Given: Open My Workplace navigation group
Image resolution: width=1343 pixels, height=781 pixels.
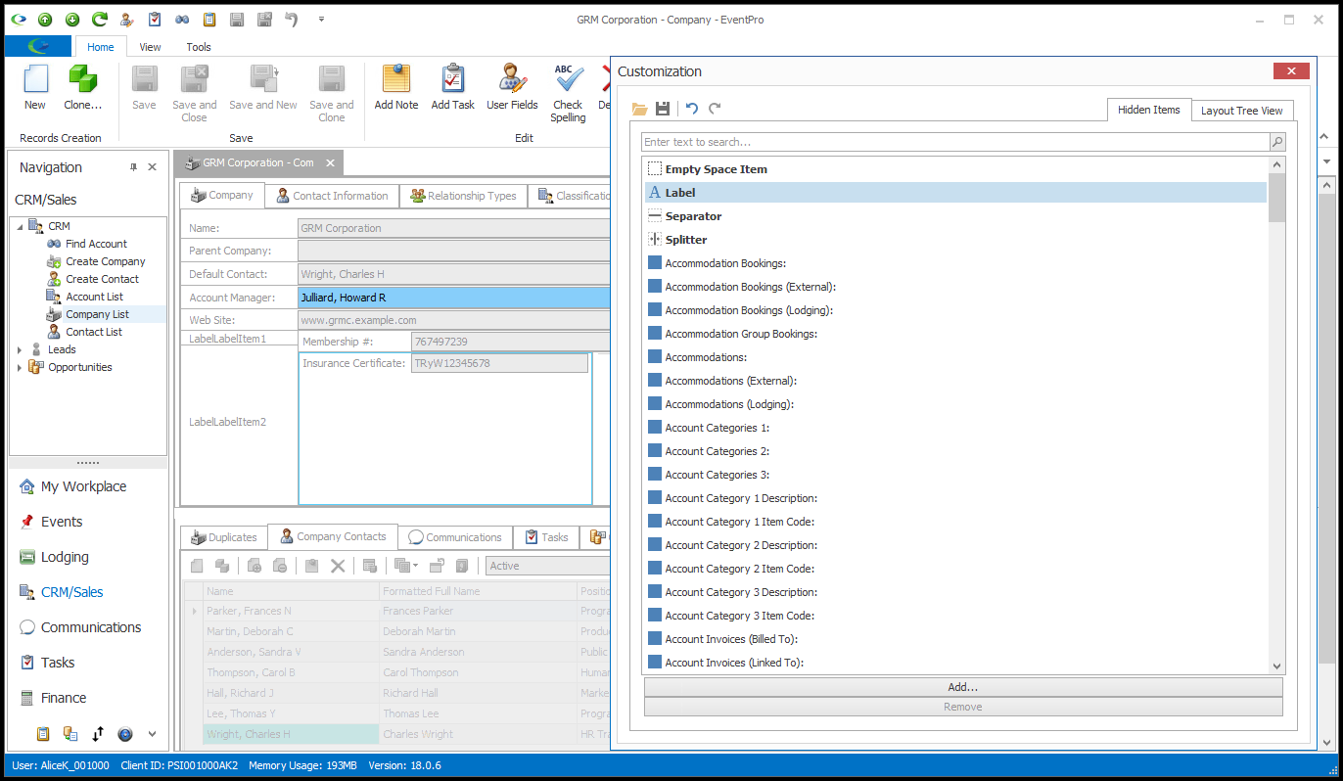Looking at the screenshot, I should [x=83, y=486].
